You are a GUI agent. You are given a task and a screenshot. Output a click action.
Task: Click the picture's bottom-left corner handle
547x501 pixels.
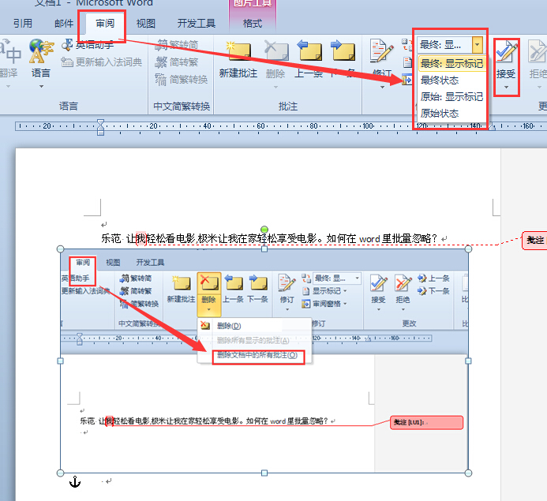[60, 473]
